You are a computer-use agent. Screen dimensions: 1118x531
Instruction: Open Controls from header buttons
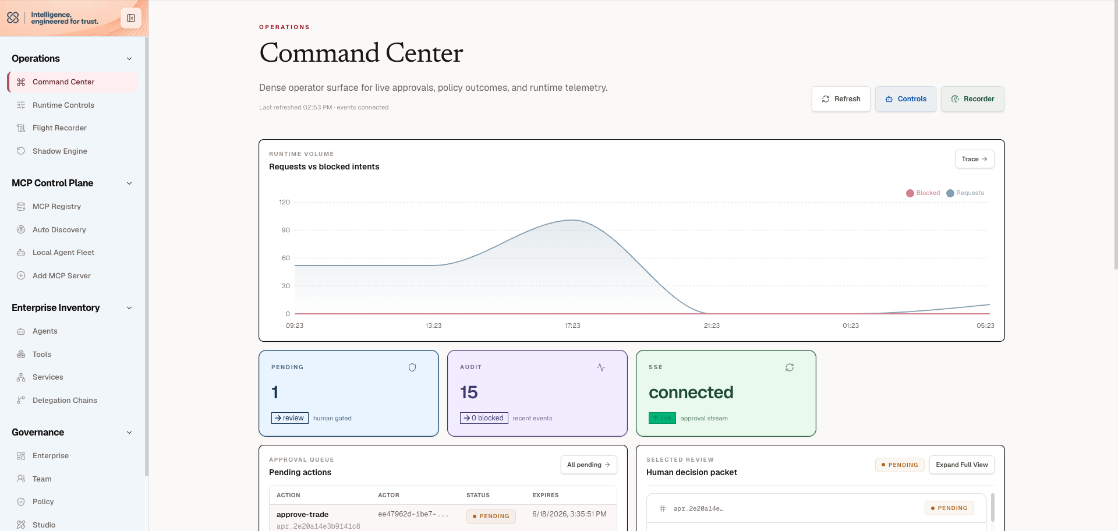(905, 99)
